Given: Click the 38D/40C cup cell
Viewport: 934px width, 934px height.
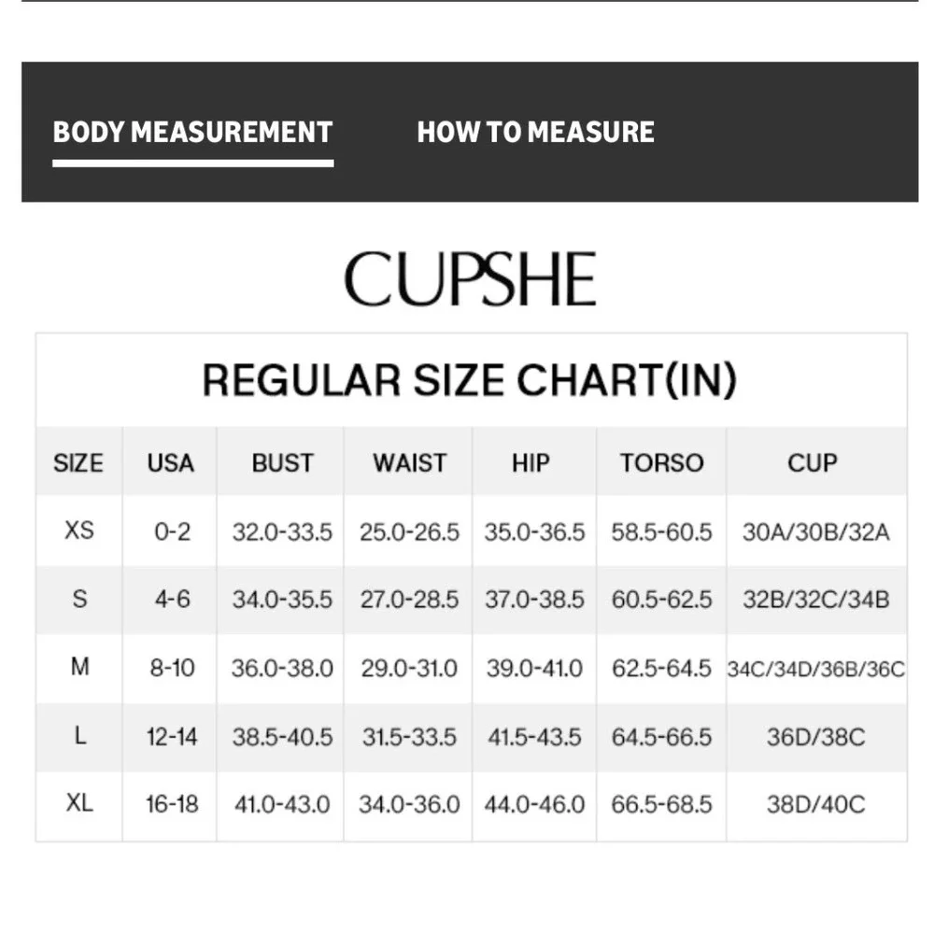Looking at the screenshot, I should click(815, 804).
